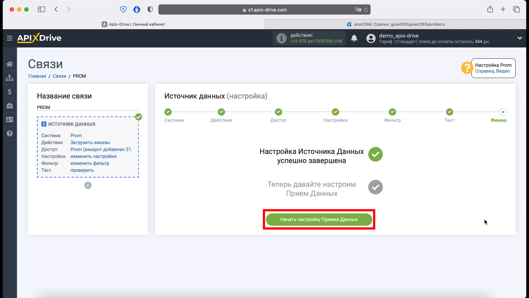Show the tab overview
Image resolution: width=529 pixels, height=298 pixels.
[516, 9]
